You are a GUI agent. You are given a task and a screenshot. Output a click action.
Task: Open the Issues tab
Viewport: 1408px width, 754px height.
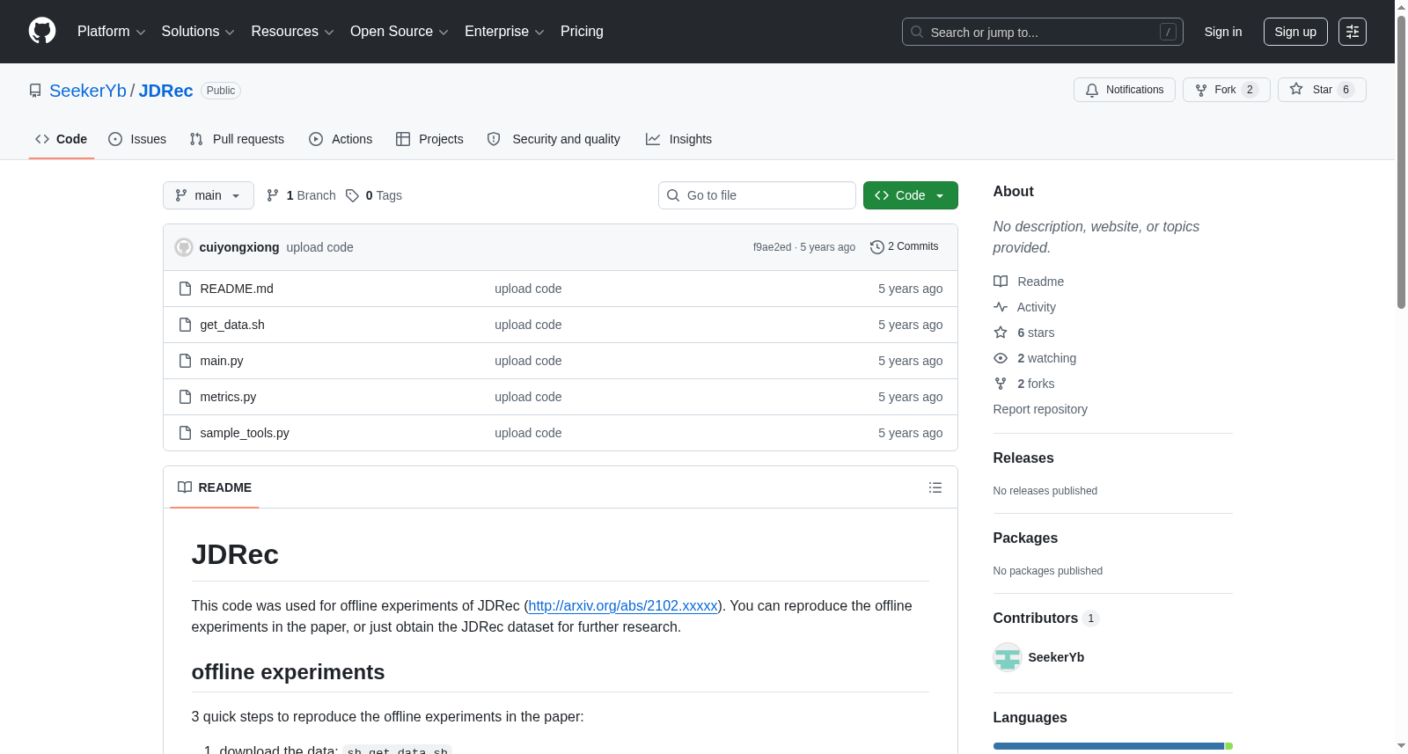[x=137, y=139]
